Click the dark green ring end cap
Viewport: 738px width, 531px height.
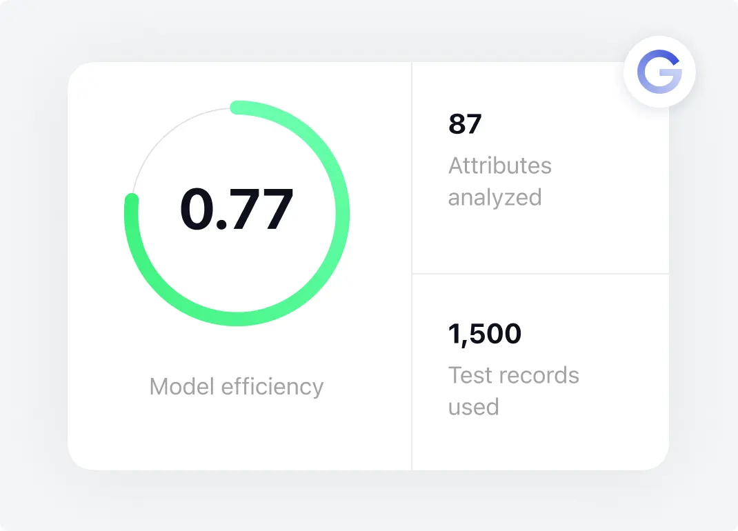(132, 199)
